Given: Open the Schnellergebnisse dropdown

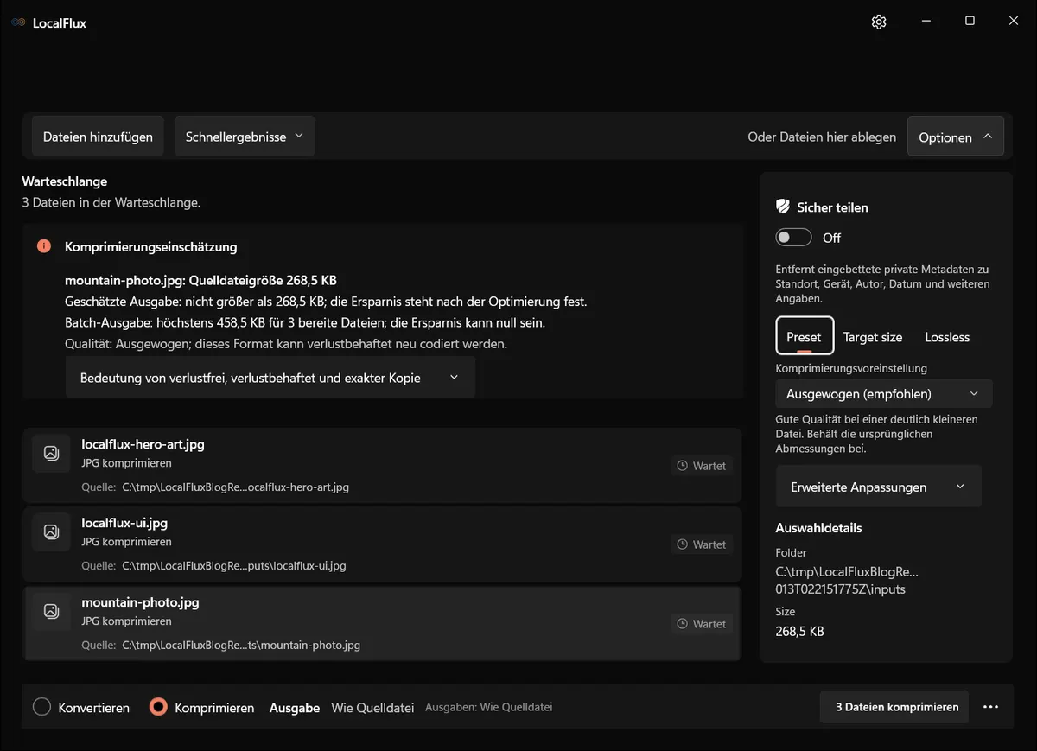Looking at the screenshot, I should (245, 137).
